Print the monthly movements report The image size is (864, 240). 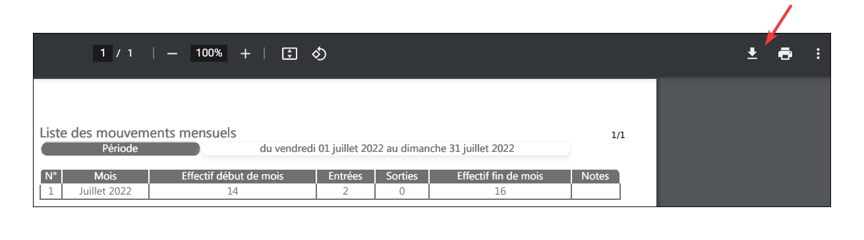coord(785,54)
